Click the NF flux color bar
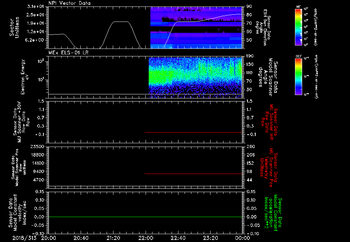This screenshot has width=350, height=242. click(299, 27)
